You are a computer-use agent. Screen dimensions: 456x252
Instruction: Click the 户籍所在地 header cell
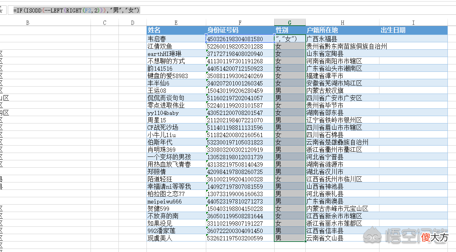342,30
